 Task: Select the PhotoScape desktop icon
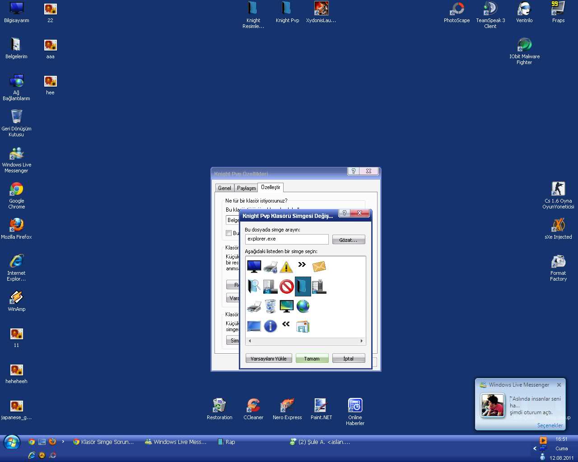pyautogui.click(x=457, y=12)
